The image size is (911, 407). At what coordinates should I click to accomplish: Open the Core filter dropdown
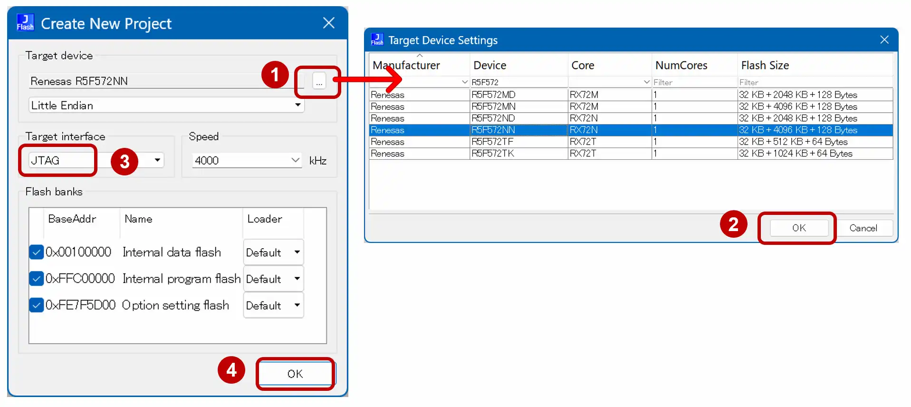click(x=646, y=82)
